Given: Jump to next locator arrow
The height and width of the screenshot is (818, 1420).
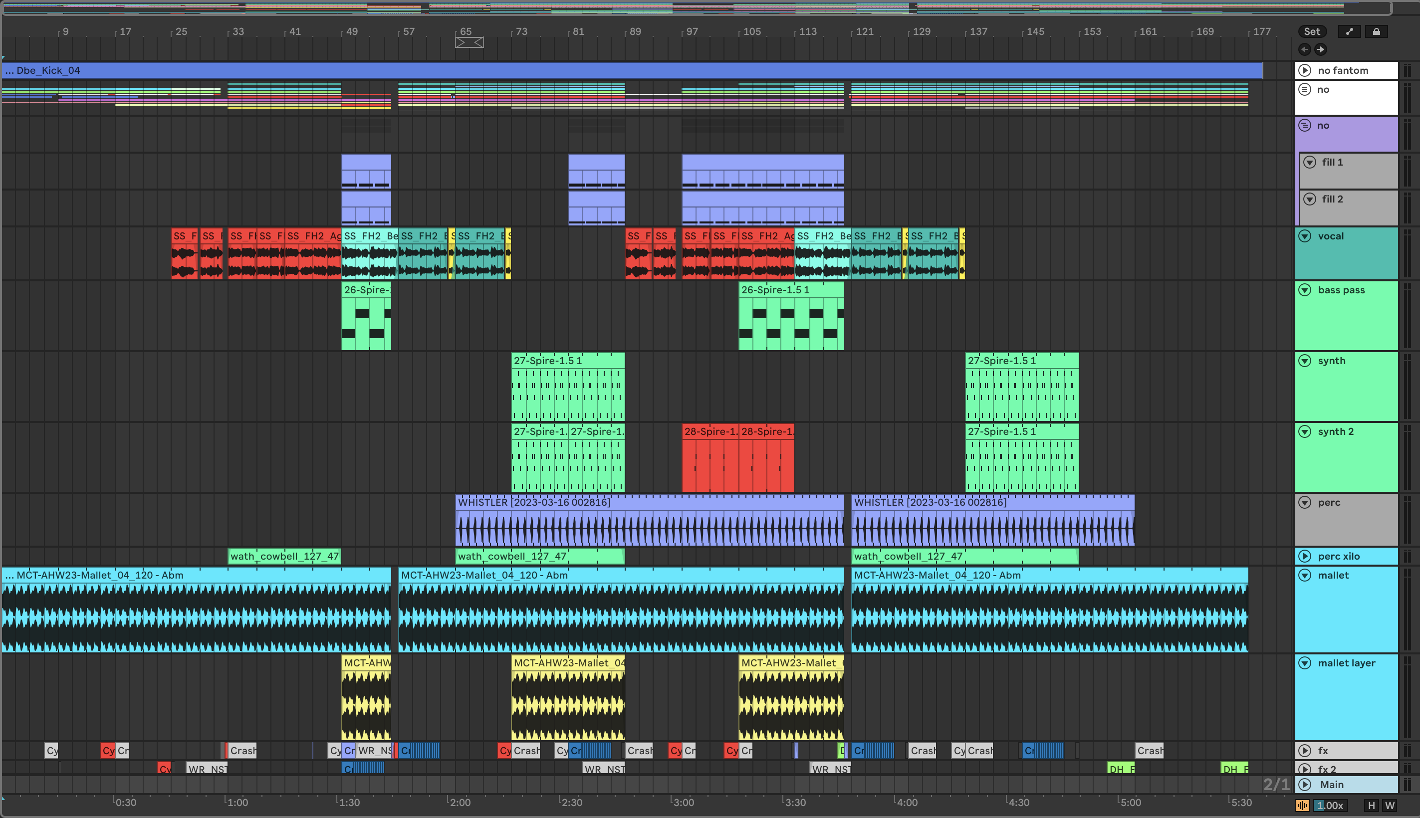Looking at the screenshot, I should click(1321, 49).
